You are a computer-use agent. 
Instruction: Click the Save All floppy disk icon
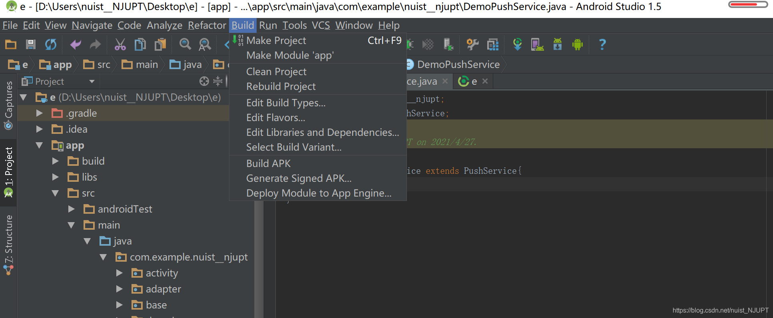click(x=31, y=44)
